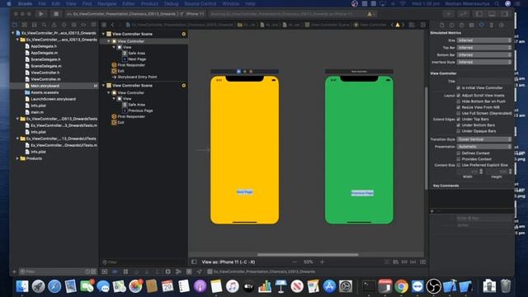
Task: Open Safari from the Dock
Action: pos(54,286)
